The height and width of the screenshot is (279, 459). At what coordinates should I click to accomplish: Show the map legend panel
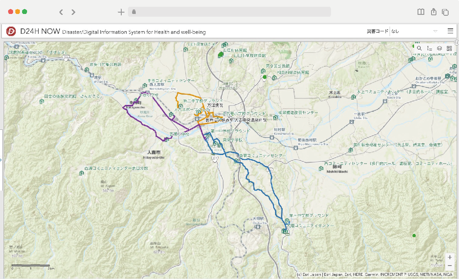429,48
